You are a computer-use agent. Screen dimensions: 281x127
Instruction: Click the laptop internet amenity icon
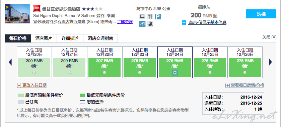[x=142, y=16]
